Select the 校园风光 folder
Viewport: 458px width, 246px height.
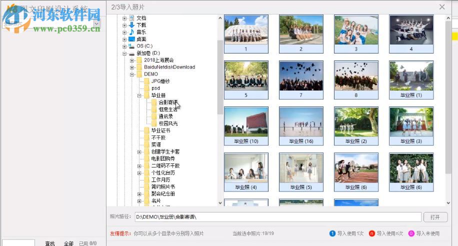pyautogui.click(x=168, y=123)
